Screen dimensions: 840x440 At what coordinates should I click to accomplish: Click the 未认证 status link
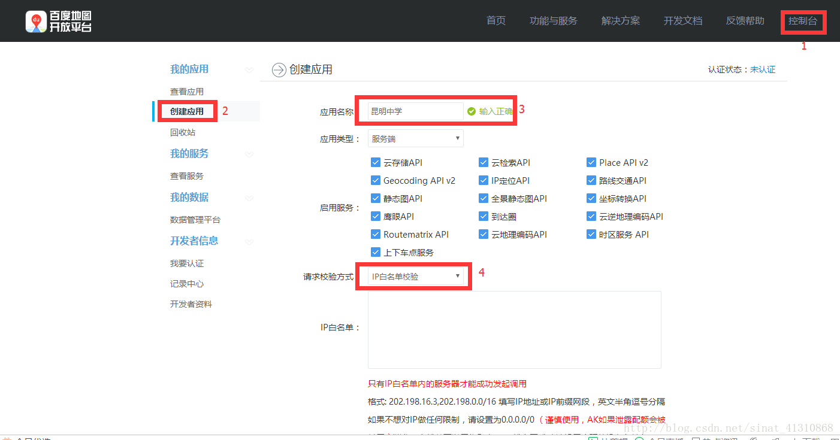pyautogui.click(x=763, y=69)
